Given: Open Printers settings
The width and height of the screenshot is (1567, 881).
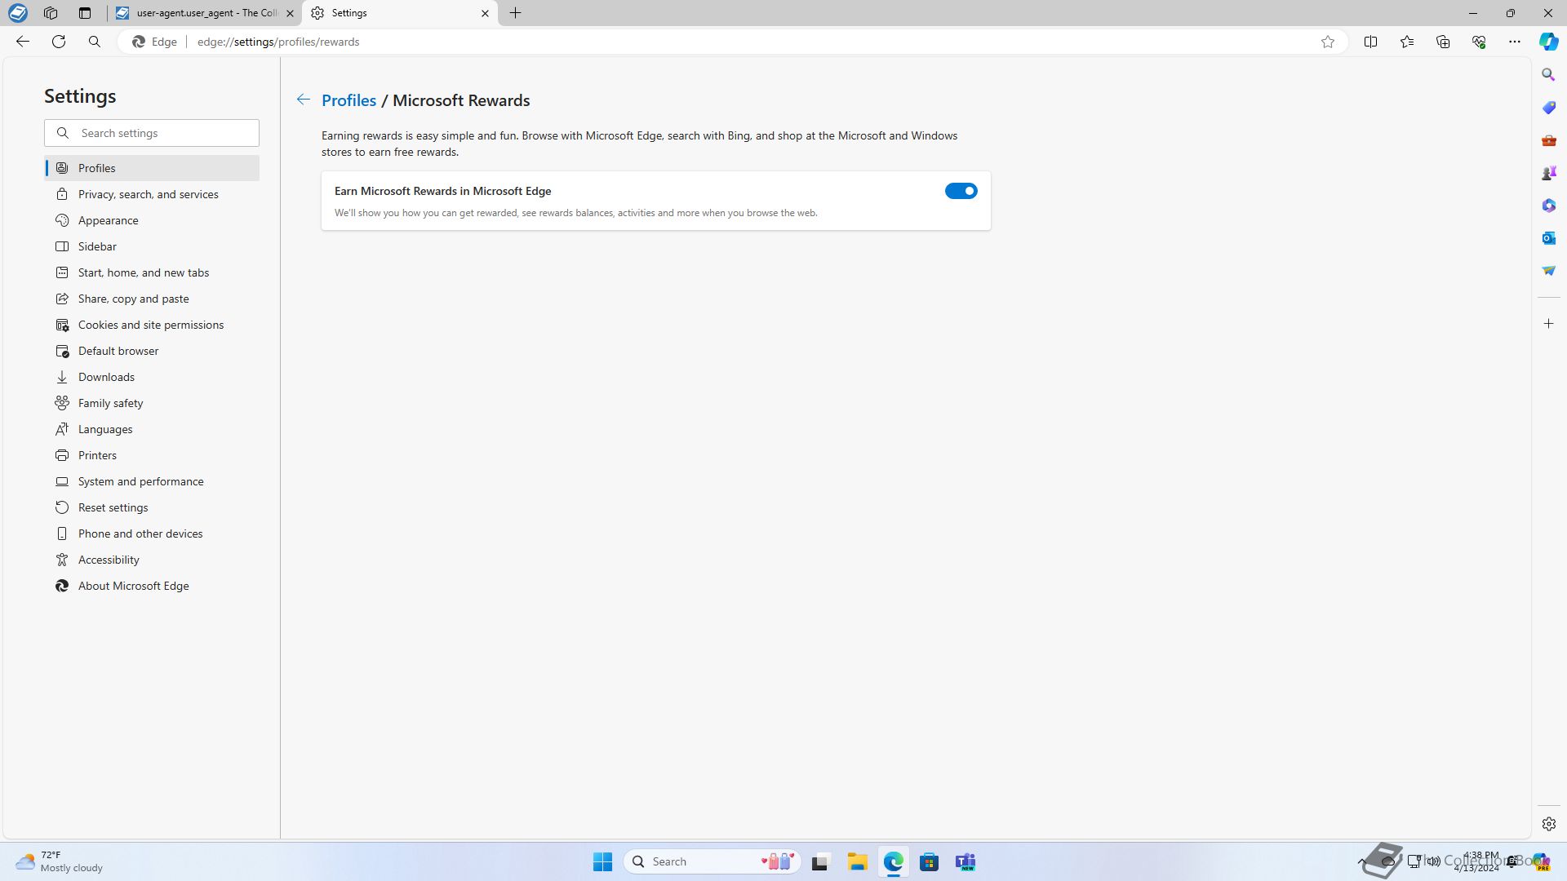Looking at the screenshot, I should [152, 455].
